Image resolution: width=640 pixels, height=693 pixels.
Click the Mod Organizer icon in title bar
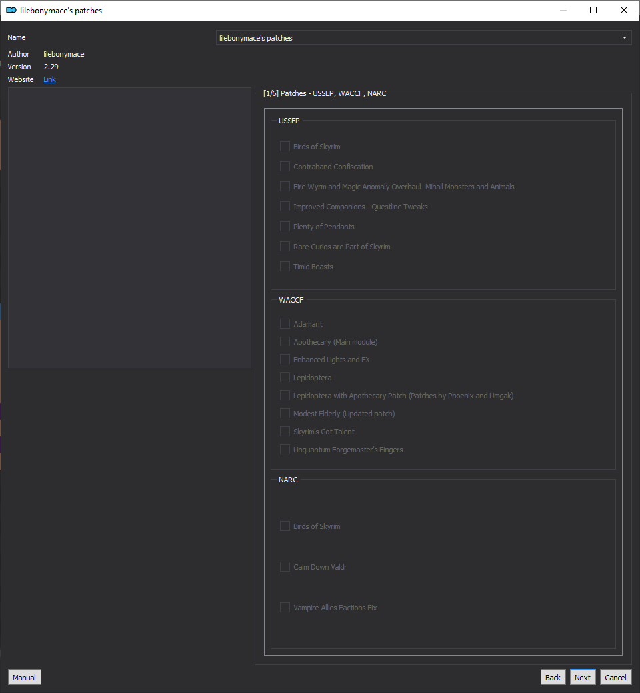click(11, 10)
